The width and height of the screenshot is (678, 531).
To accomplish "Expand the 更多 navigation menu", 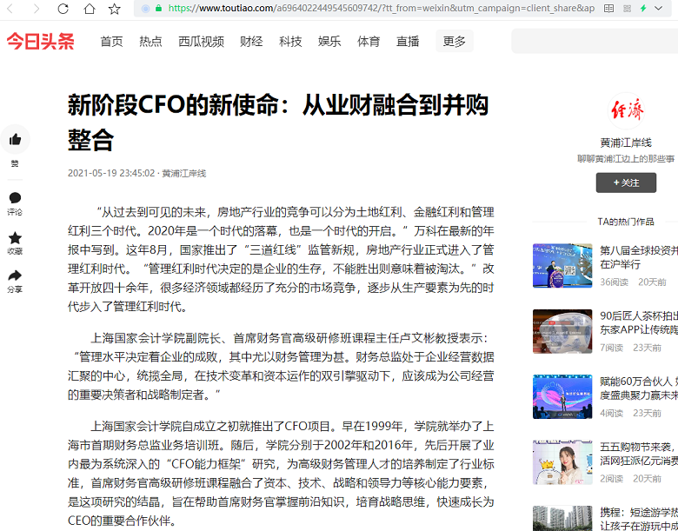I will coord(454,42).
